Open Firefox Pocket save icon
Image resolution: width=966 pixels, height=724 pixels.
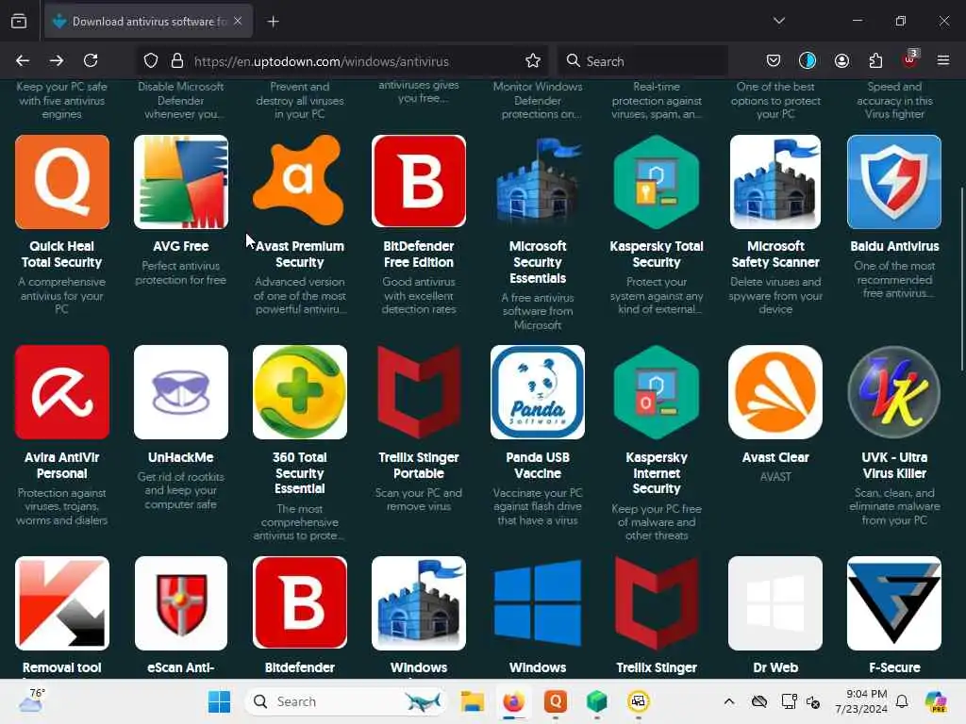774,60
